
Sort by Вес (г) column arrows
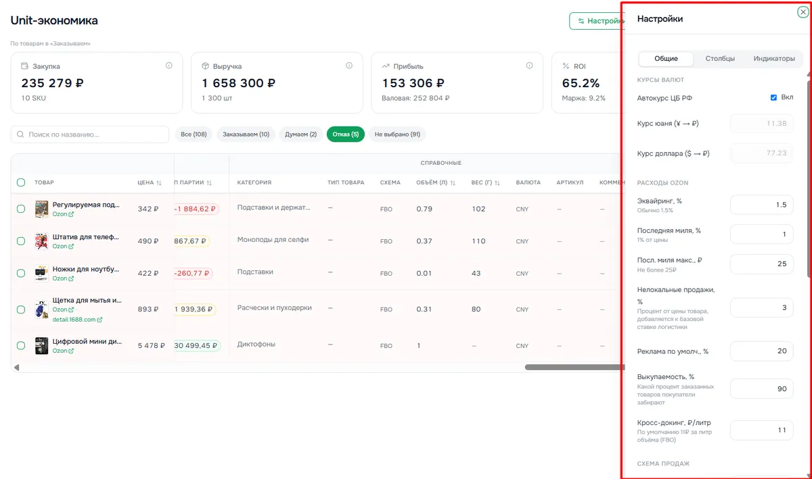point(497,182)
